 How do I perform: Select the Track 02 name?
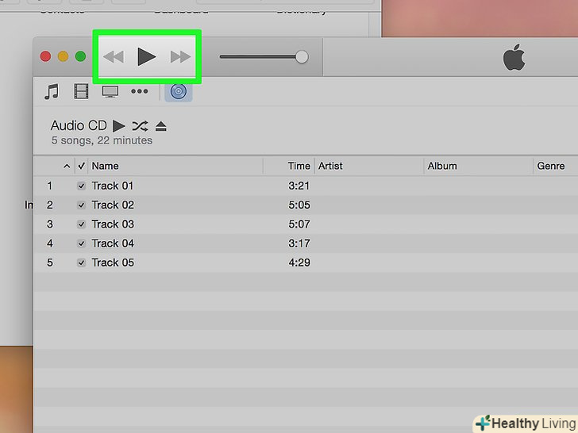(x=113, y=205)
